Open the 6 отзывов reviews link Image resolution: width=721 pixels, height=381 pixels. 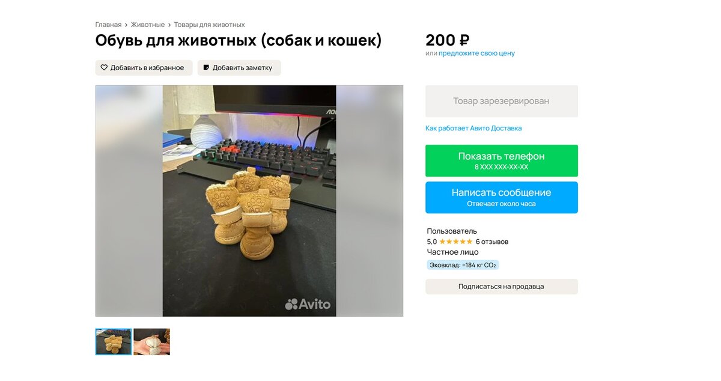coord(492,242)
